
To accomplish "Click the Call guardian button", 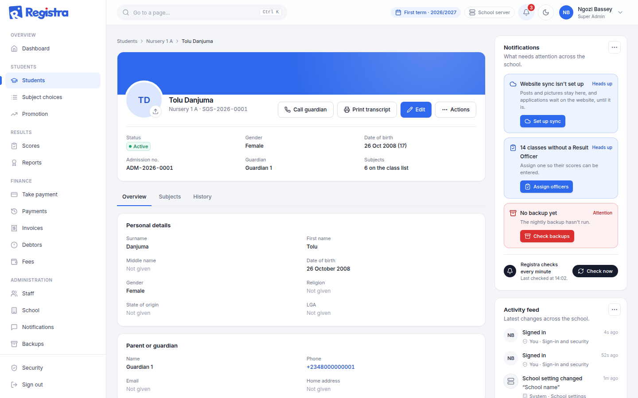I will click(306, 110).
